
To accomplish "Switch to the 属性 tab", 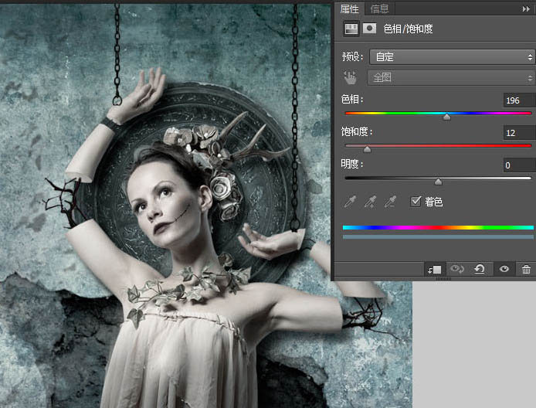I will coord(349,8).
